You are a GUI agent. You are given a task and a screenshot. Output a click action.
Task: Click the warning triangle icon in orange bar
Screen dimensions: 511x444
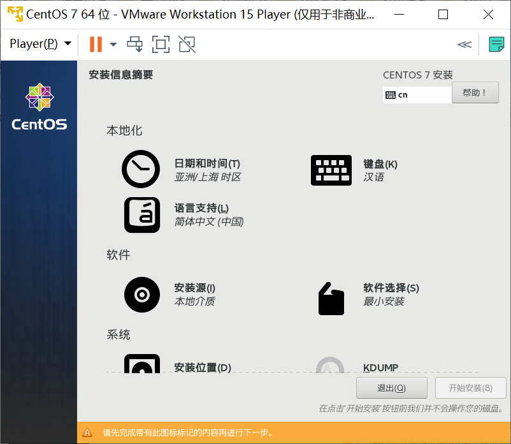click(x=87, y=433)
